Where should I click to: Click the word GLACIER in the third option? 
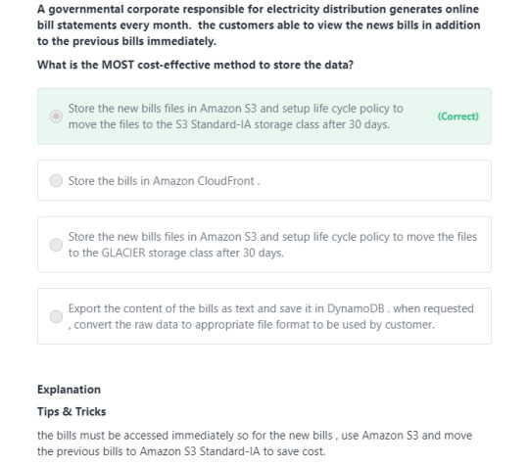pos(123,253)
